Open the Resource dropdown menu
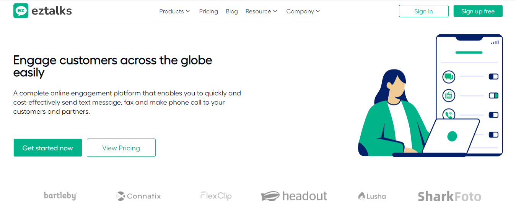 (x=261, y=11)
